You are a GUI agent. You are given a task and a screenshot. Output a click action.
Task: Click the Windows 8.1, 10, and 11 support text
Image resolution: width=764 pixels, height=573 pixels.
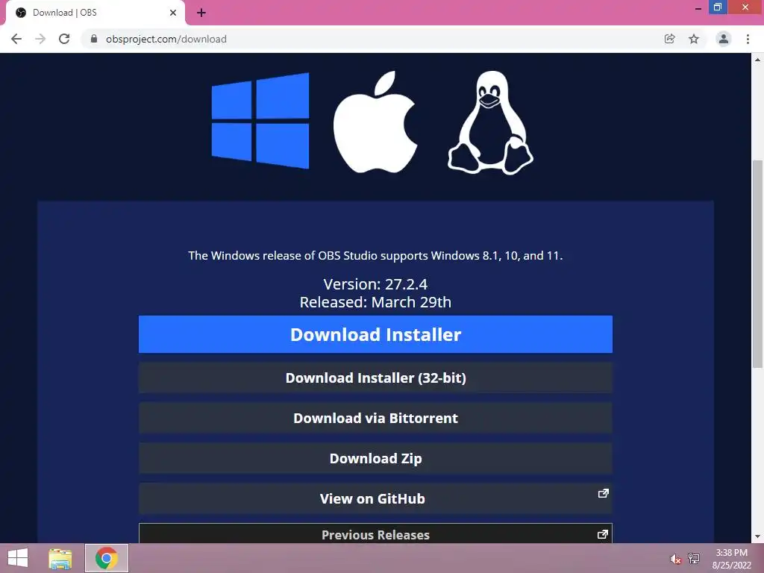pyautogui.click(x=375, y=255)
